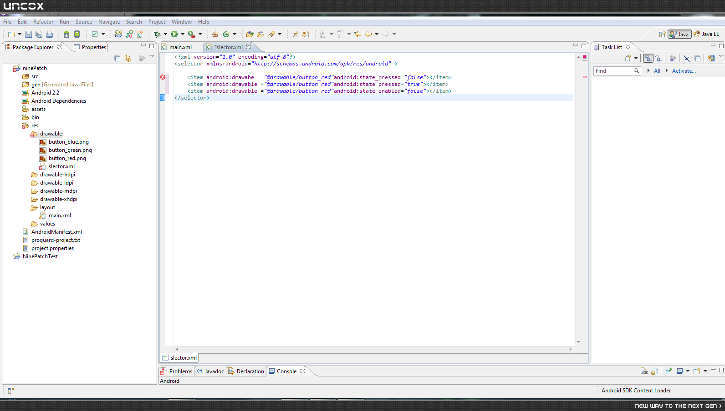Viewport: 725px width, 411px height.
Task: Open the Refactor menu
Action: (x=43, y=22)
